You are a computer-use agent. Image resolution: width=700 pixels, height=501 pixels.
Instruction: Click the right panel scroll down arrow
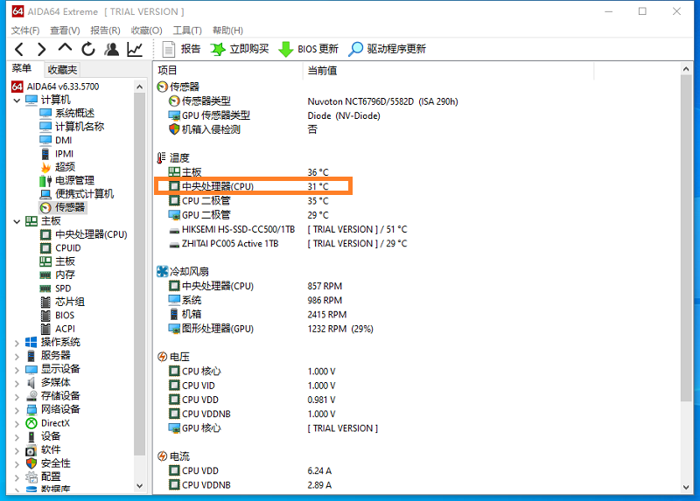686,487
